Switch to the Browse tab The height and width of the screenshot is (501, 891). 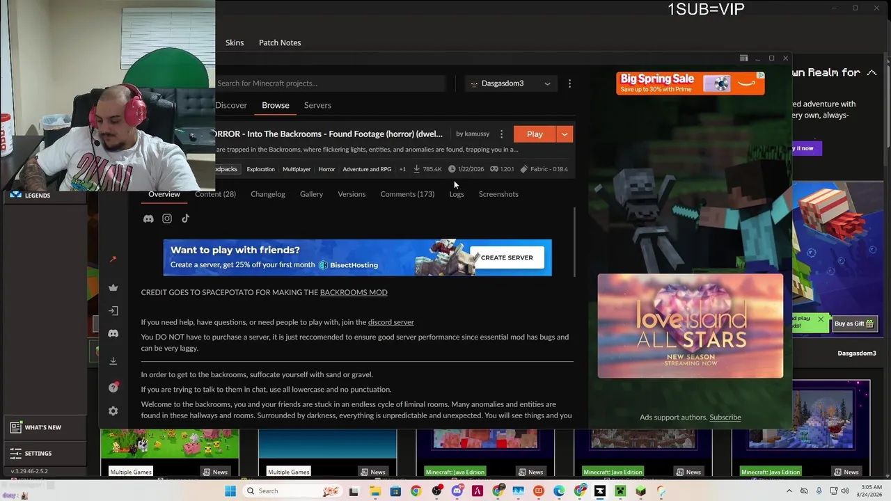tap(276, 105)
